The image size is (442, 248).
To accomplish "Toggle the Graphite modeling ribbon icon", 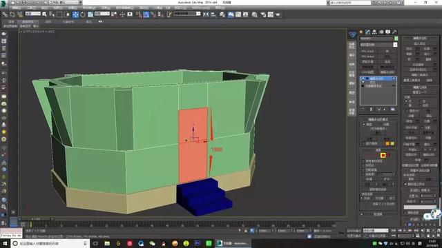I will pyautogui.click(x=231, y=14).
